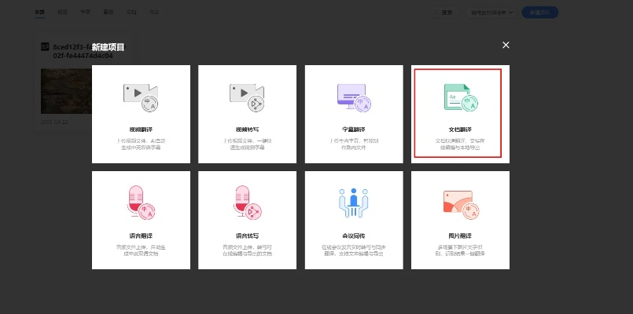The width and height of the screenshot is (633, 314).
Task: Click the 视频翻译 video translation camera icon
Action: point(141,97)
